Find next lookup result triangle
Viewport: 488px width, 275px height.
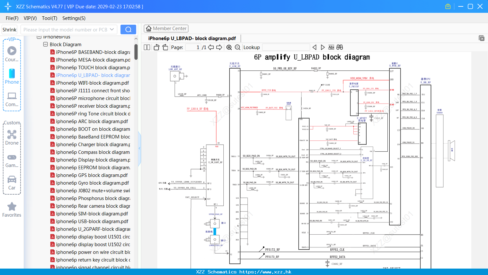coord(323,47)
